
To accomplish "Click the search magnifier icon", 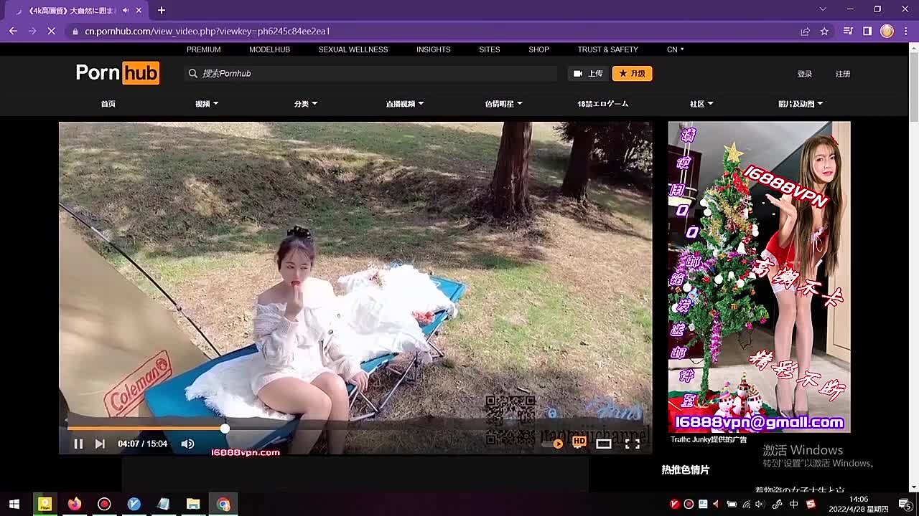I will [192, 73].
